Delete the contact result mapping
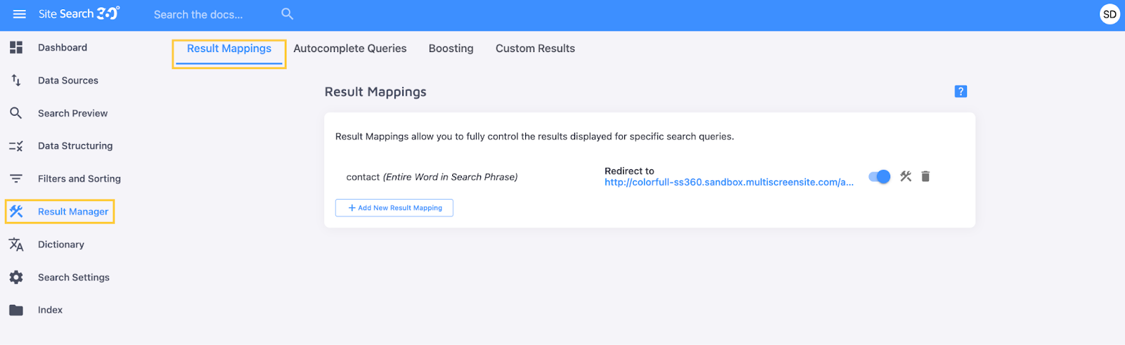The height and width of the screenshot is (345, 1125). [925, 176]
